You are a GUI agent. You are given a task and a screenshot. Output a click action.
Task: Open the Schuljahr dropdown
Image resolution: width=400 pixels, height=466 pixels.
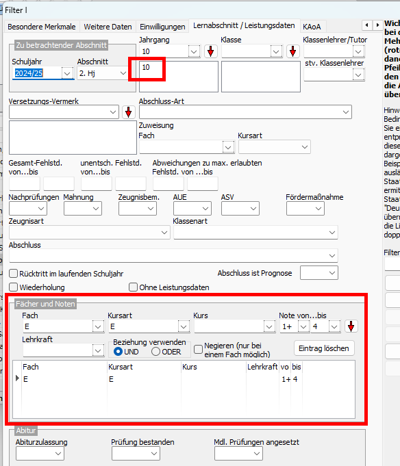(67, 73)
